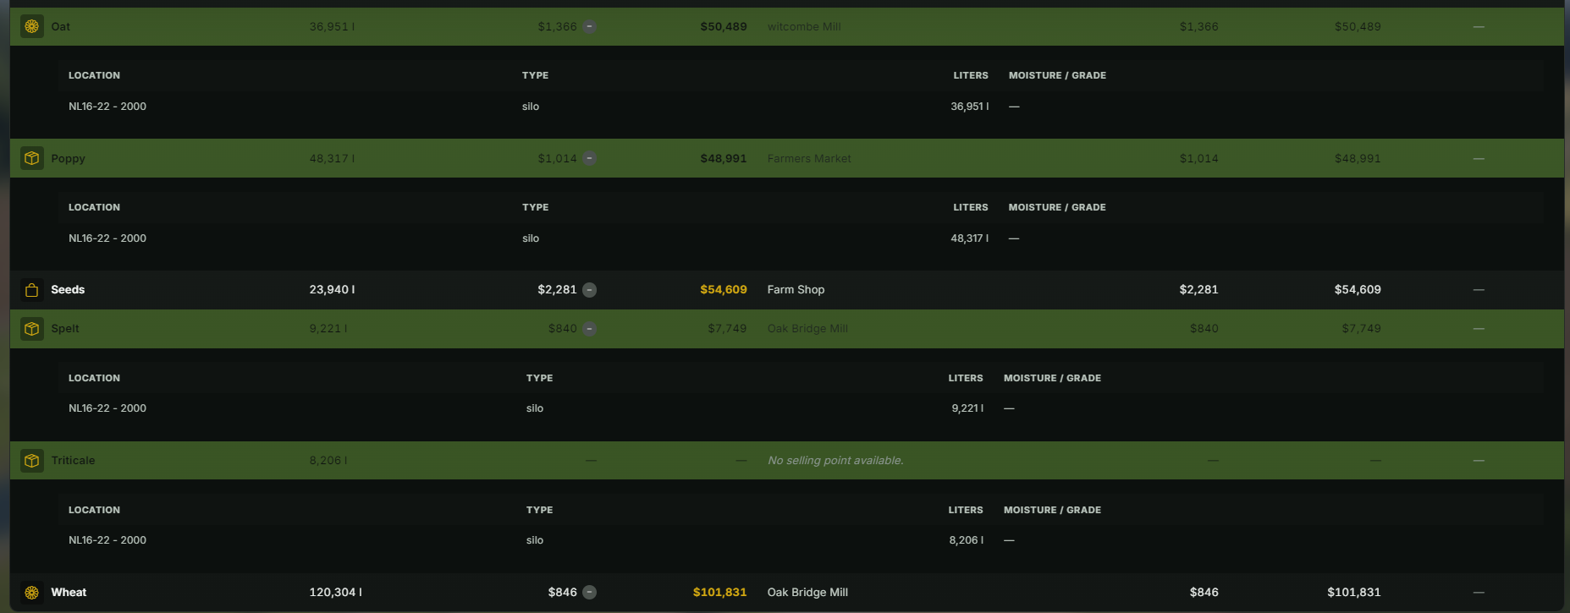The width and height of the screenshot is (1570, 613).
Task: Collapse the expanded Oat row
Action: [787, 26]
